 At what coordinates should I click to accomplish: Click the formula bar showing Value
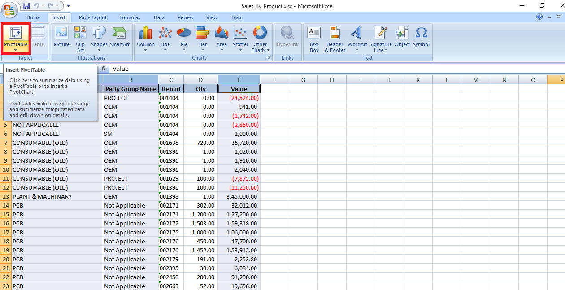point(336,69)
